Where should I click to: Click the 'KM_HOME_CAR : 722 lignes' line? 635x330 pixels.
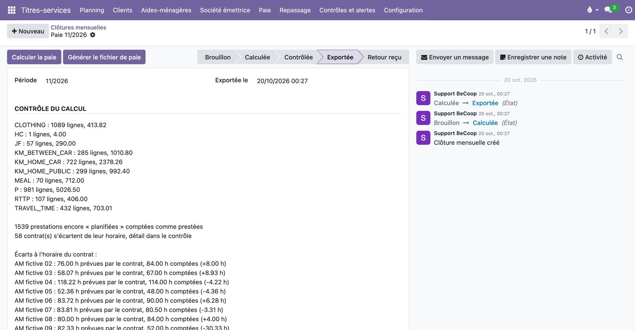click(x=69, y=162)
